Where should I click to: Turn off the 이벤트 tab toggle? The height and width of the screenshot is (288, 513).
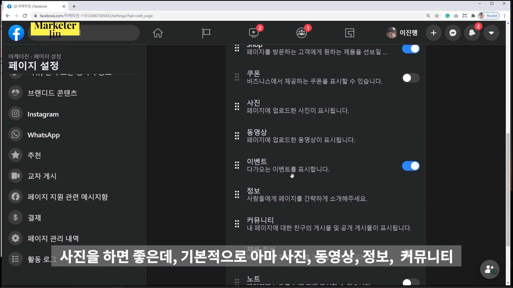411,166
